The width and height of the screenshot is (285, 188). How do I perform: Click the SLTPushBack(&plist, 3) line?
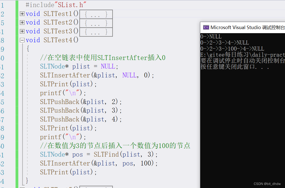[x=81, y=111]
